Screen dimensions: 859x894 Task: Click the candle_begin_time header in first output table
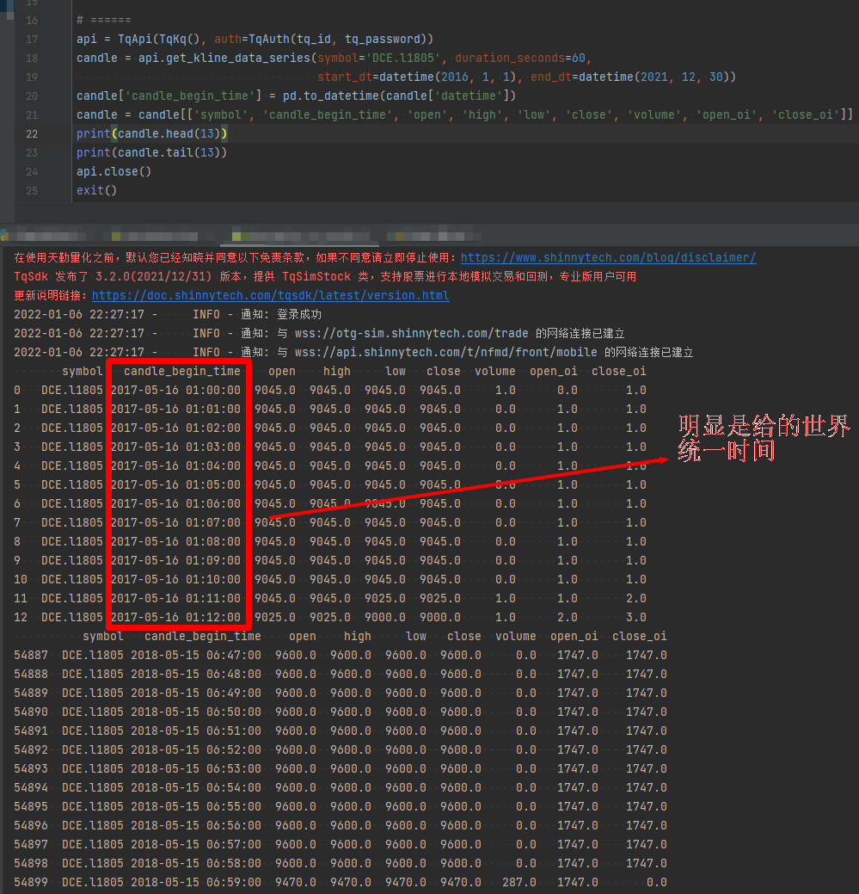coord(181,372)
